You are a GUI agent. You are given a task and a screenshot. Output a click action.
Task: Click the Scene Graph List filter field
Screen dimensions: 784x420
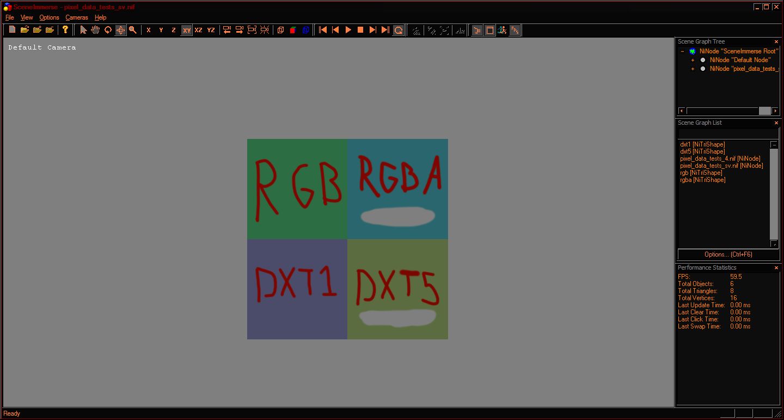728,134
